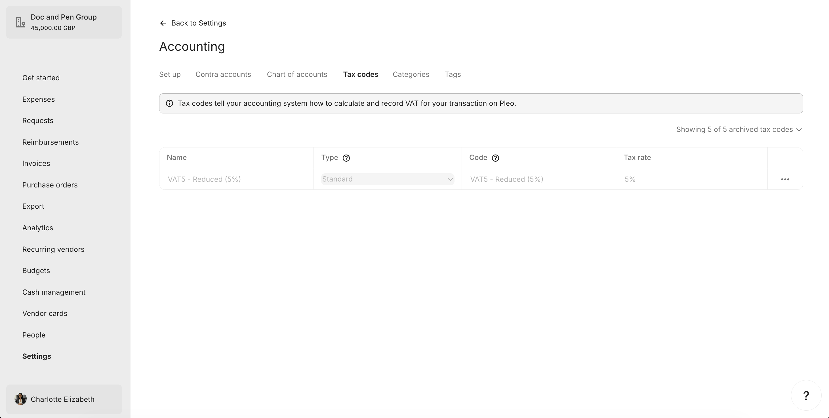Screen dimensions: 829x418
Task: Open Purchase orders in sidebar
Action: (50, 185)
